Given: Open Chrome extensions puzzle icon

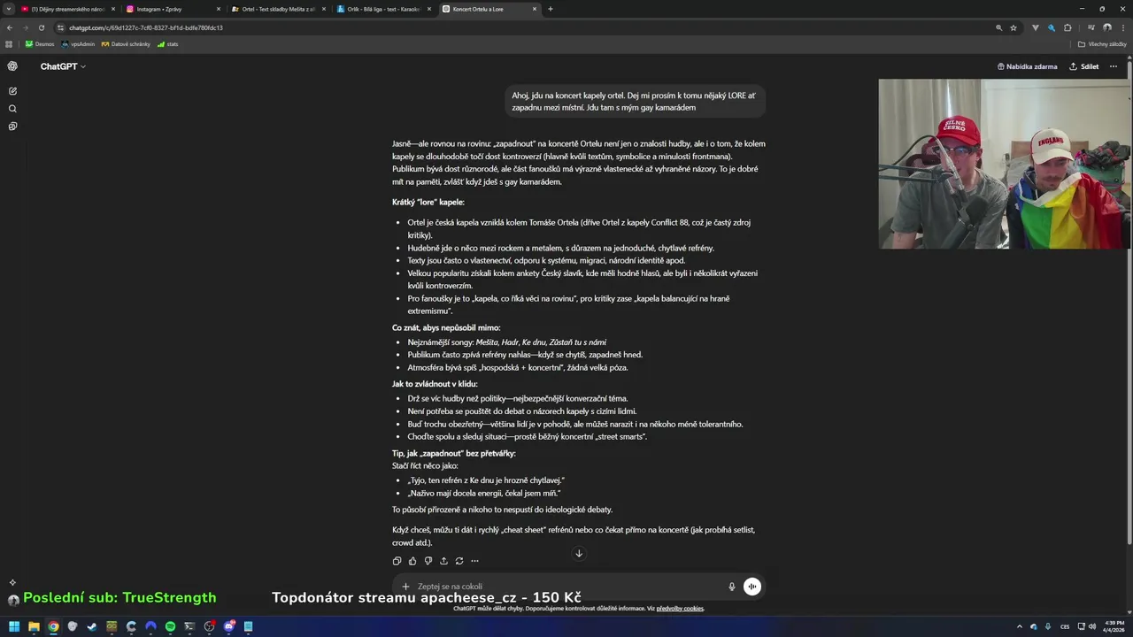Looking at the screenshot, I should [x=1067, y=27].
